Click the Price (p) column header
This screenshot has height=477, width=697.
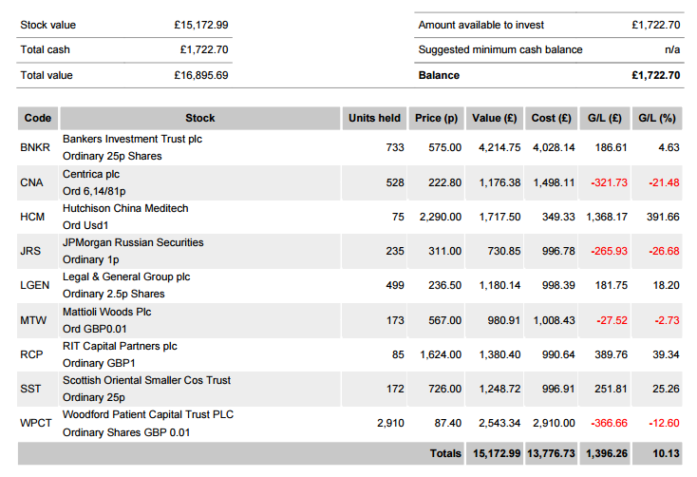pos(436,118)
